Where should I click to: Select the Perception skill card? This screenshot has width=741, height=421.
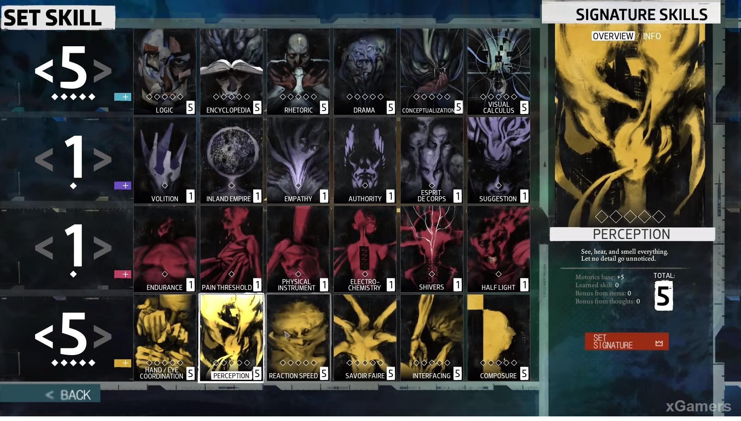[232, 338]
